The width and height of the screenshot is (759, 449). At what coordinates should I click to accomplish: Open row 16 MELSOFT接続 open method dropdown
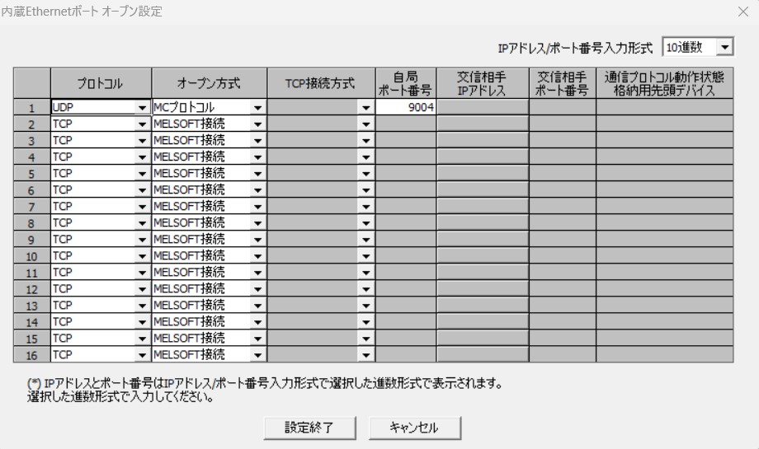click(209, 354)
